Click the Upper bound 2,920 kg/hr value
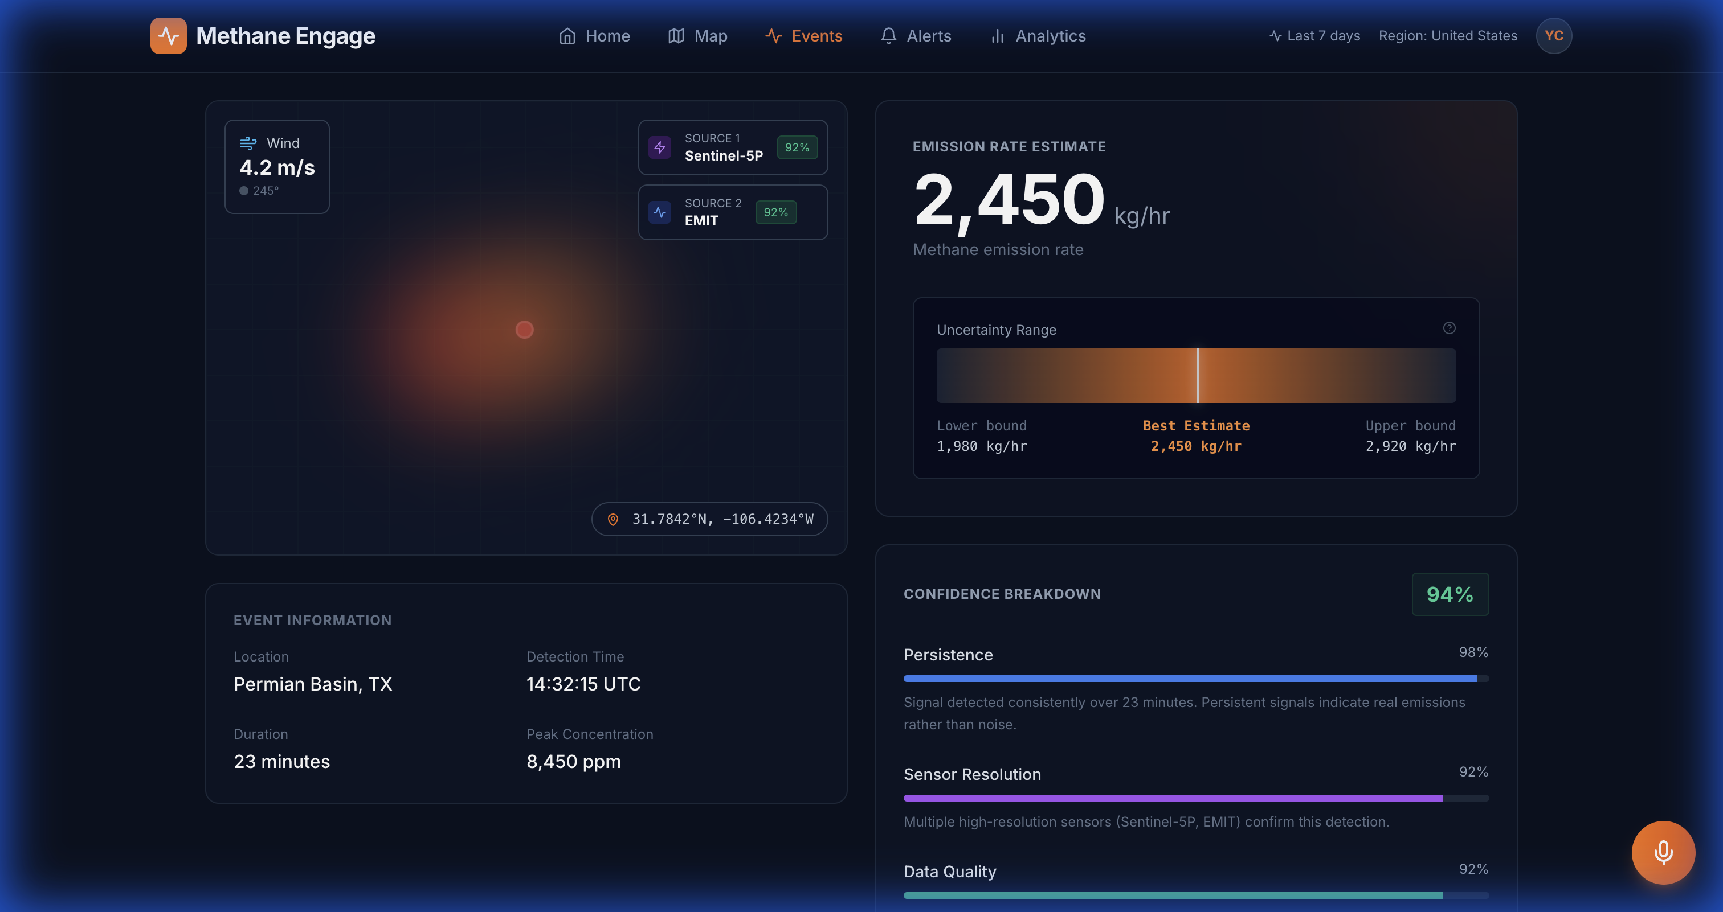The image size is (1723, 912). [x=1410, y=446]
